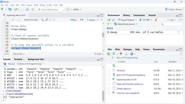185x104 pixels.
Task: Click the broom icon to clear environment objects
Action: coord(156,20)
